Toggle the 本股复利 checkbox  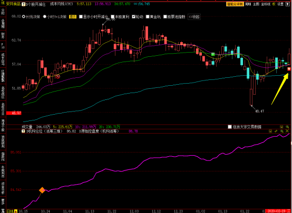pos(112,17)
